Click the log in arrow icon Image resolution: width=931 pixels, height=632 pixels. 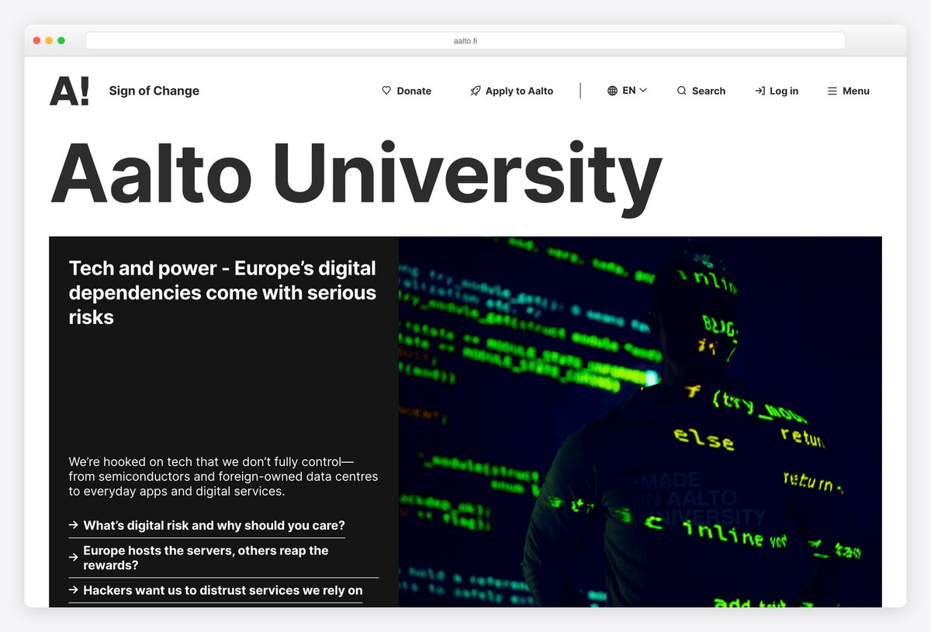760,91
